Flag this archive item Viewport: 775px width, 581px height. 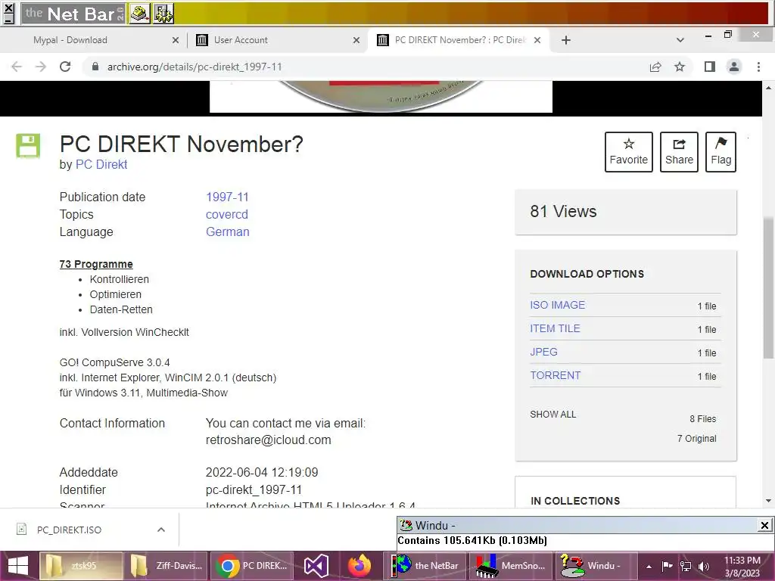[721, 151]
